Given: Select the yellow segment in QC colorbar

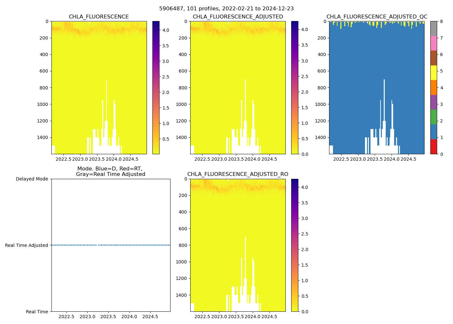Looking at the screenshot, I should tap(434, 73).
